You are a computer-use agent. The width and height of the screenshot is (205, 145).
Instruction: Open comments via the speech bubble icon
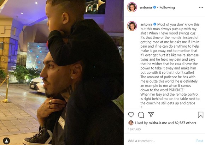(x=141, y=115)
